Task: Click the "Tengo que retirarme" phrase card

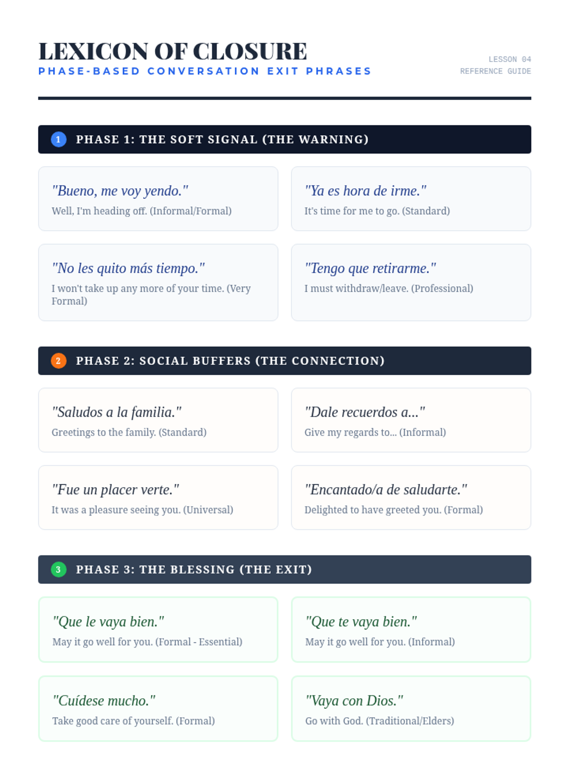Action: click(411, 282)
